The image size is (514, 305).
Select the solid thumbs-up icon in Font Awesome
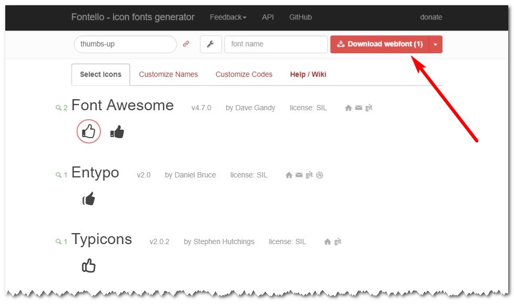pyautogui.click(x=117, y=132)
